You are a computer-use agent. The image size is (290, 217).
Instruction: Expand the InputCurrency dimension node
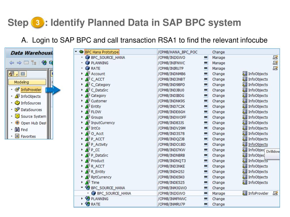[82, 123]
